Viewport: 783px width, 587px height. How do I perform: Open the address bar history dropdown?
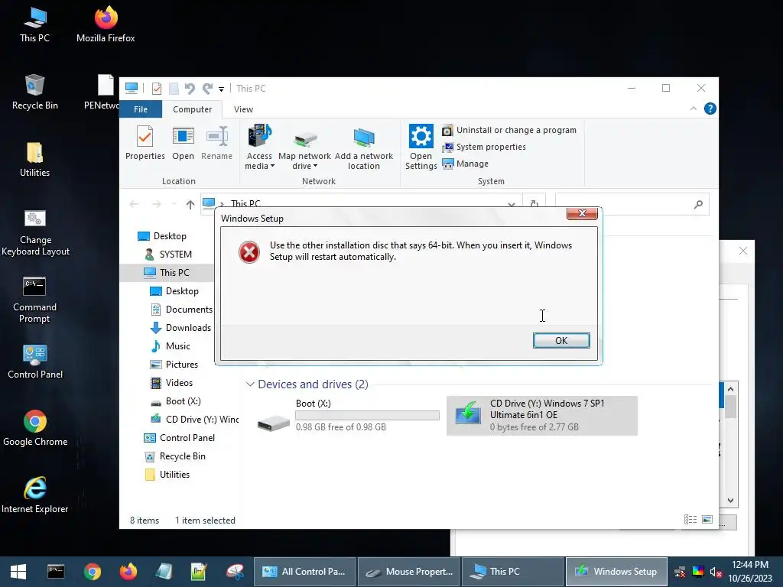pyautogui.click(x=512, y=204)
